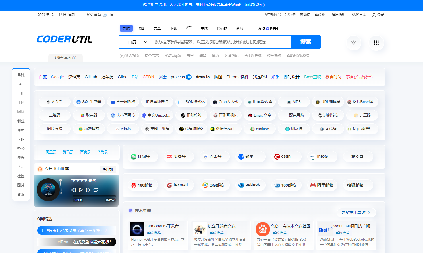This screenshot has width=423, height=253.
Task: Open the API tab
Action: coord(189,28)
